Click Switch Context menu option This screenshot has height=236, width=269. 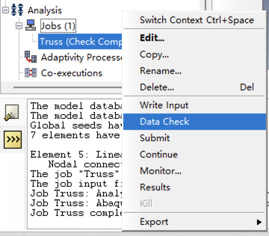coord(197,20)
